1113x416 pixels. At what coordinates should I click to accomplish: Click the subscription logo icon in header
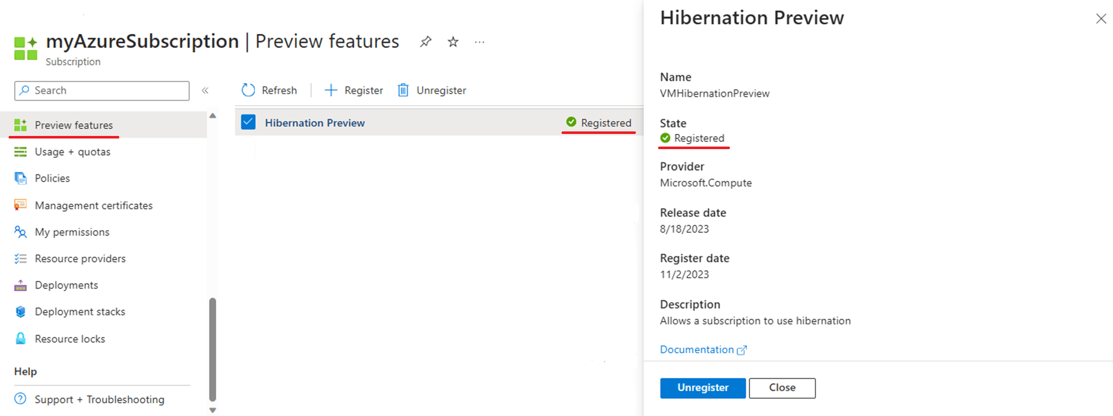pyautogui.click(x=26, y=49)
